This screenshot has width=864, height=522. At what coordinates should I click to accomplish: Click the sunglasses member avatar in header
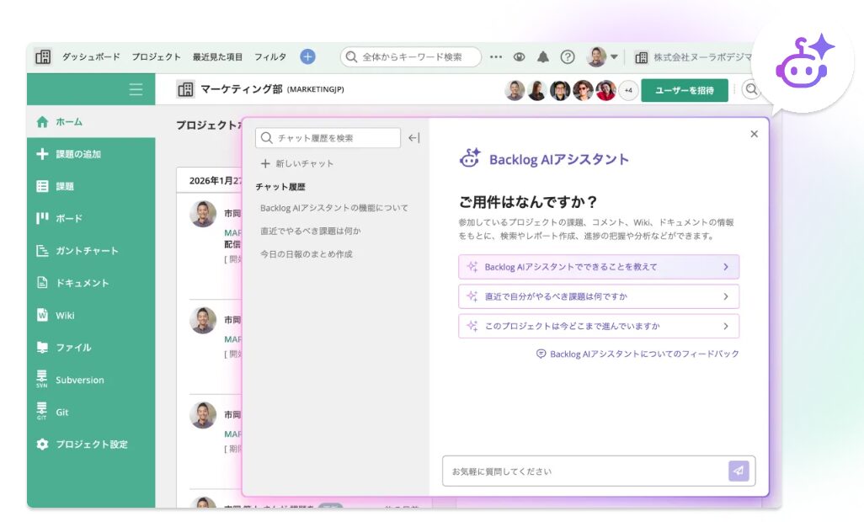tap(583, 90)
